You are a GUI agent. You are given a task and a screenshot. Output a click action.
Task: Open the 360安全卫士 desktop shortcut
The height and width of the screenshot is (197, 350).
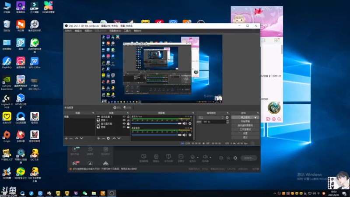[x=21, y=173]
